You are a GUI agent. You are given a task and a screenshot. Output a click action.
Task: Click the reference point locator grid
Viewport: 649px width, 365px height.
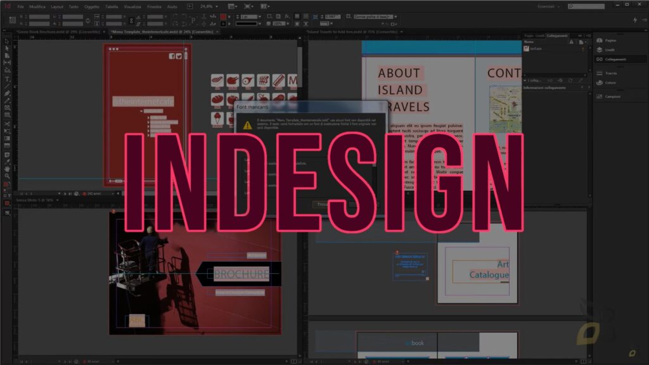[x=13, y=20]
